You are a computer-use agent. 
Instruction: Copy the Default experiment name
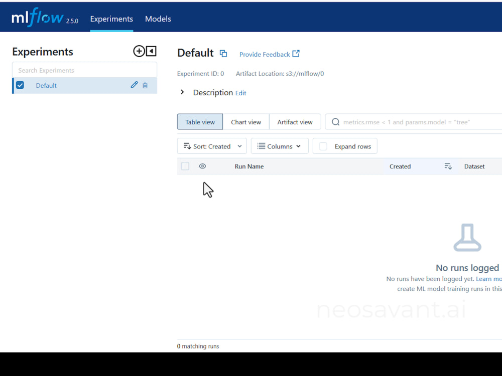click(x=223, y=54)
